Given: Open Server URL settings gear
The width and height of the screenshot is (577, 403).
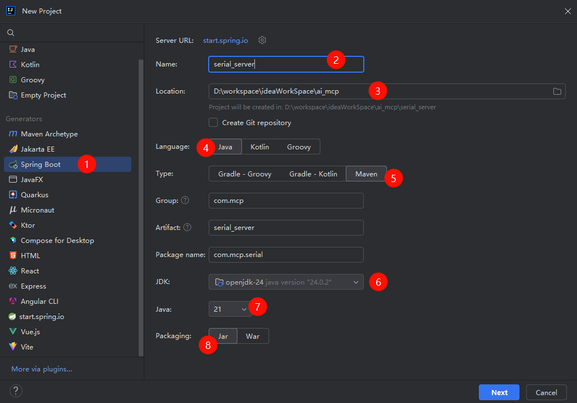Looking at the screenshot, I should tap(262, 40).
